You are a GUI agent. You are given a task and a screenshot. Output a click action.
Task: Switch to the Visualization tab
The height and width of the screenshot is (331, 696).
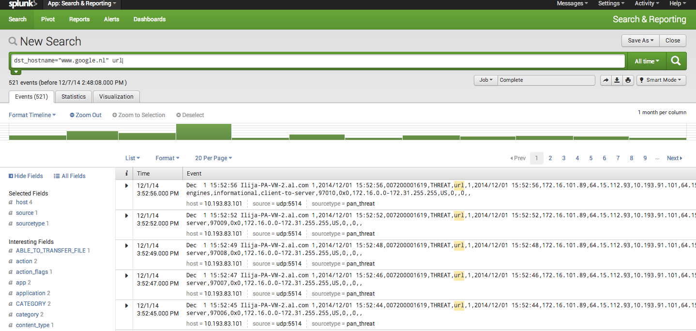pos(116,96)
